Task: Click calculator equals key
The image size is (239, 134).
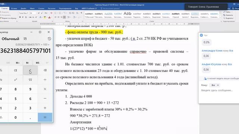Action: click(45, 117)
